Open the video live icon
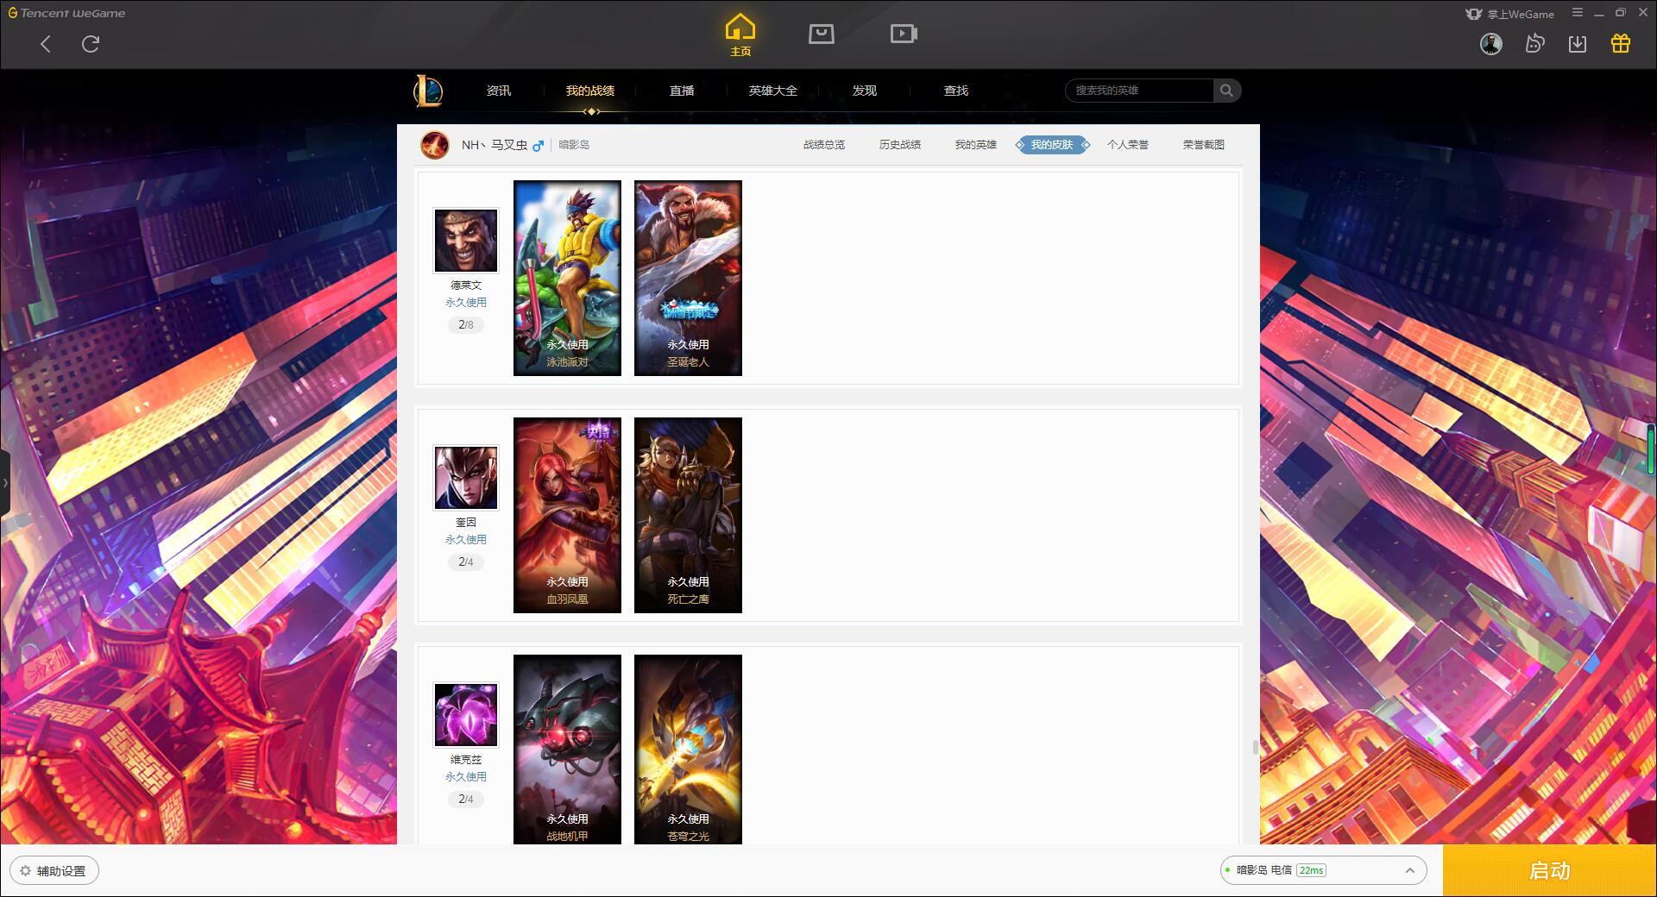This screenshot has height=897, width=1657. pos(904,34)
